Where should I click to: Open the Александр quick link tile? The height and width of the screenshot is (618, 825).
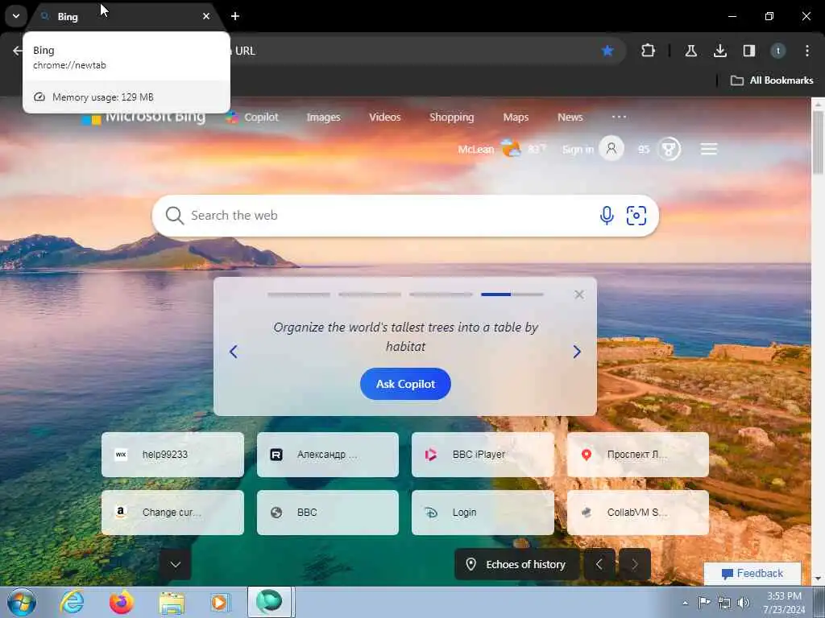[328, 455]
